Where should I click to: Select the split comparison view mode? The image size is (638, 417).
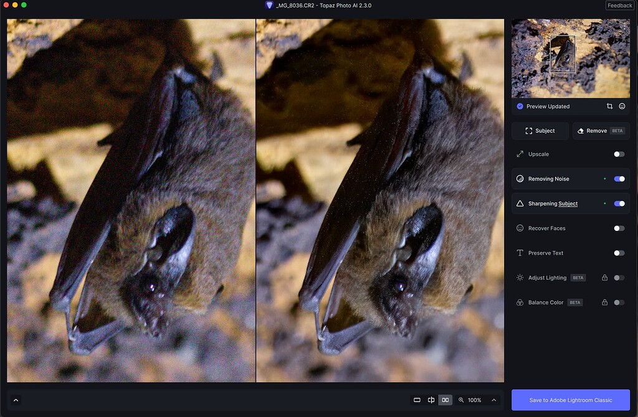click(431, 400)
